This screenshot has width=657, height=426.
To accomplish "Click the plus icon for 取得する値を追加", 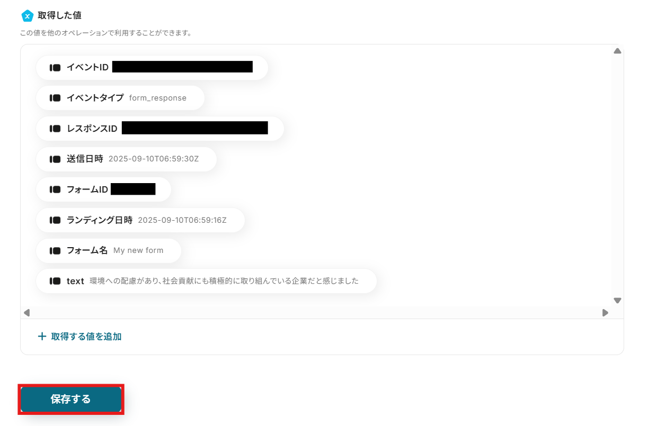I will (42, 337).
